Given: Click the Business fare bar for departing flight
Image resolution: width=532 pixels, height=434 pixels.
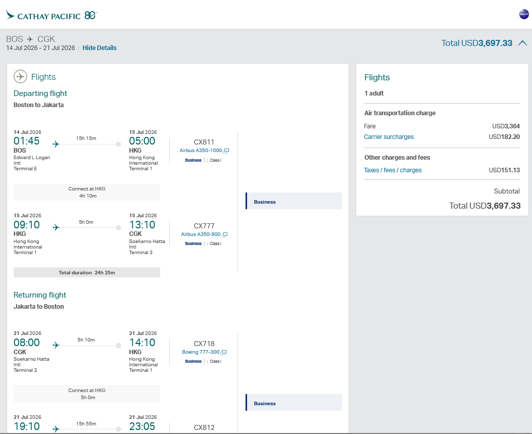Looking at the screenshot, I should click(x=294, y=201).
